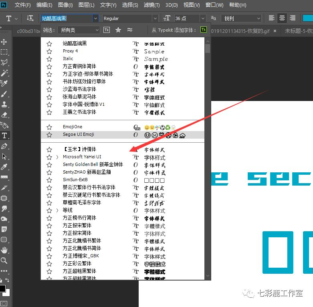Image resolution: width=313 pixels, height=307 pixels.
Task: Left align text
Action: coord(271,18)
